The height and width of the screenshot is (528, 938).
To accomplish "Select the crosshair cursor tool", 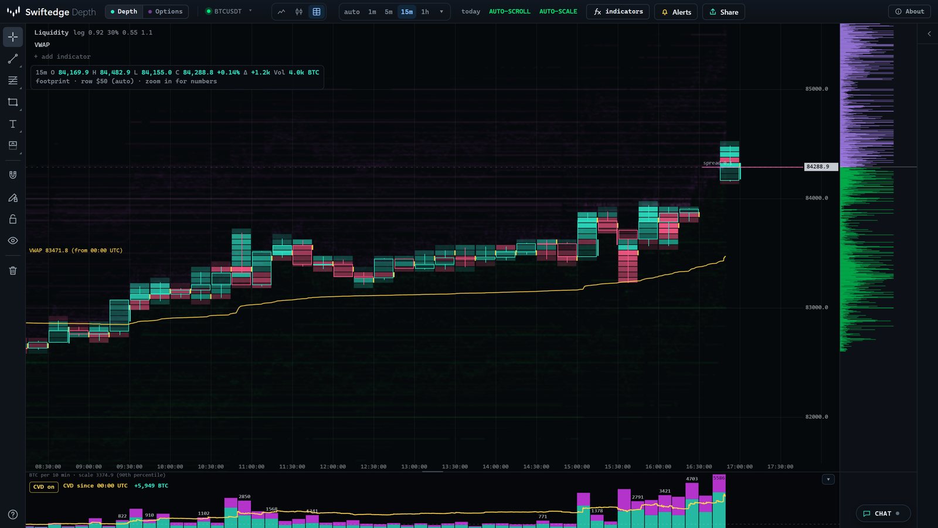I will [x=13, y=37].
